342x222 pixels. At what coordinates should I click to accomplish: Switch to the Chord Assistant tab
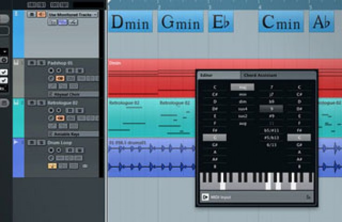coord(279,75)
